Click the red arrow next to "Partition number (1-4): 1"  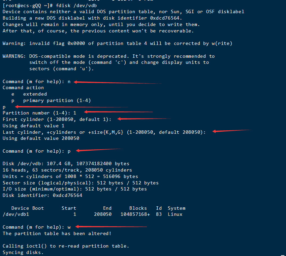pyautogui.click(x=118, y=112)
